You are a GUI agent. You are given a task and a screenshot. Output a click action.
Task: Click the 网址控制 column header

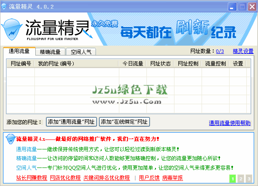pos(188,63)
